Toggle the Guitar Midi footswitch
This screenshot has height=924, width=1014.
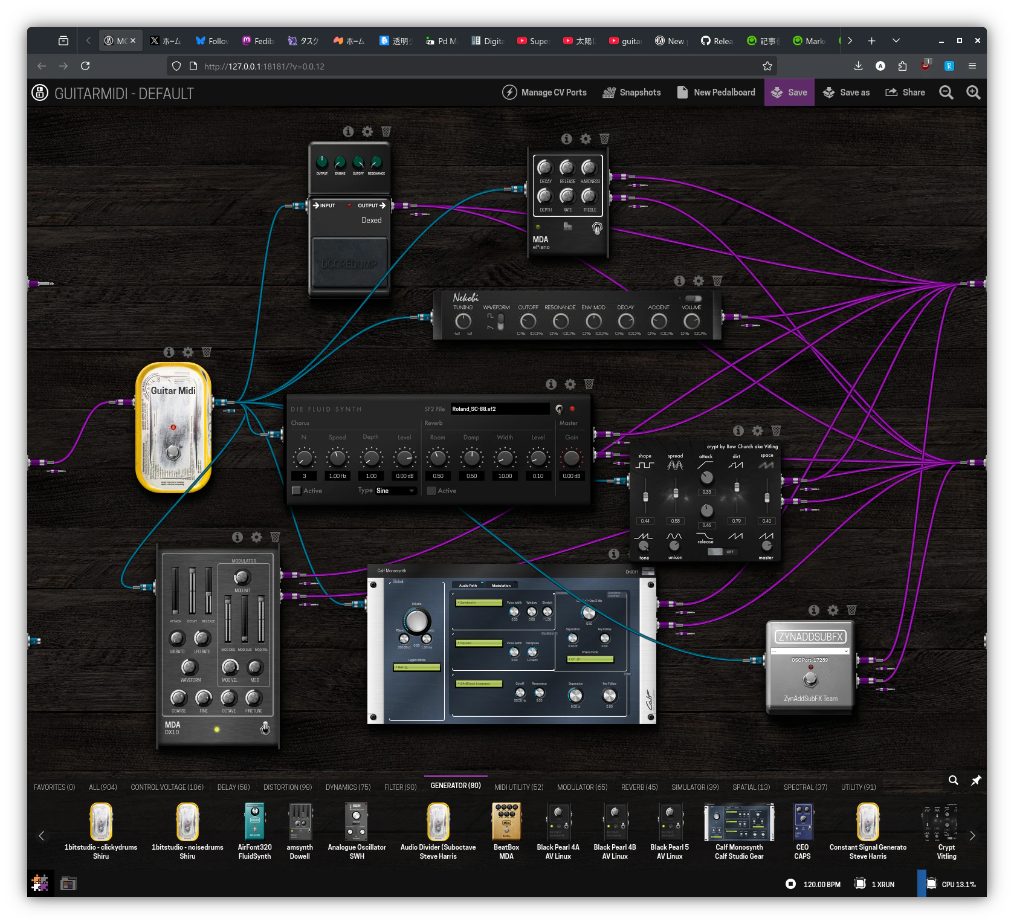[173, 451]
